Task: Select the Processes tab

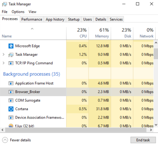Action: 10,19
